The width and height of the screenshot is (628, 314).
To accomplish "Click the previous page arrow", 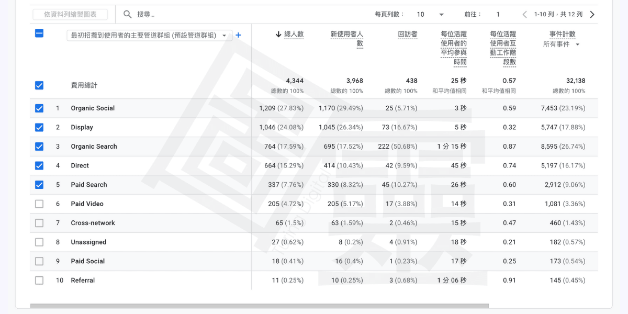I will coord(524,15).
